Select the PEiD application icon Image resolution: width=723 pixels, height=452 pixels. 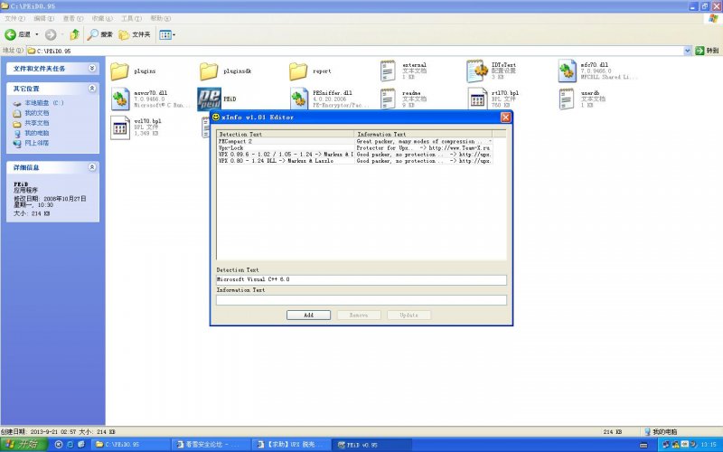click(x=217, y=99)
